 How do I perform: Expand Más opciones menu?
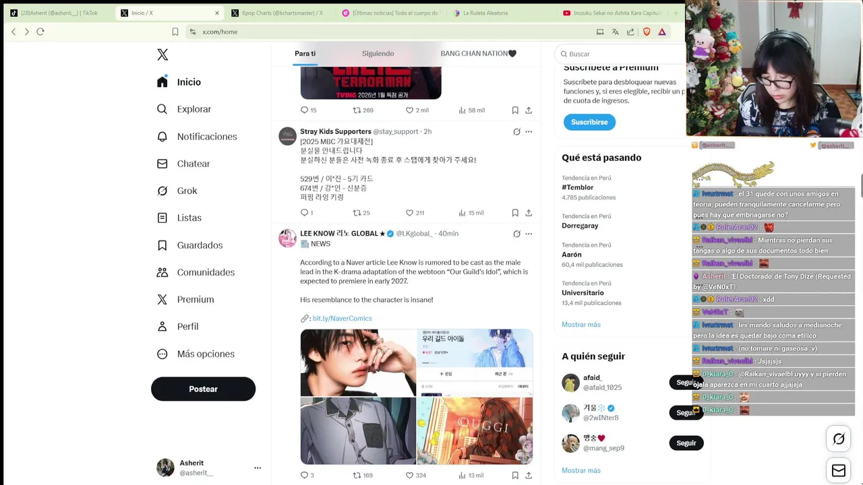[196, 354]
